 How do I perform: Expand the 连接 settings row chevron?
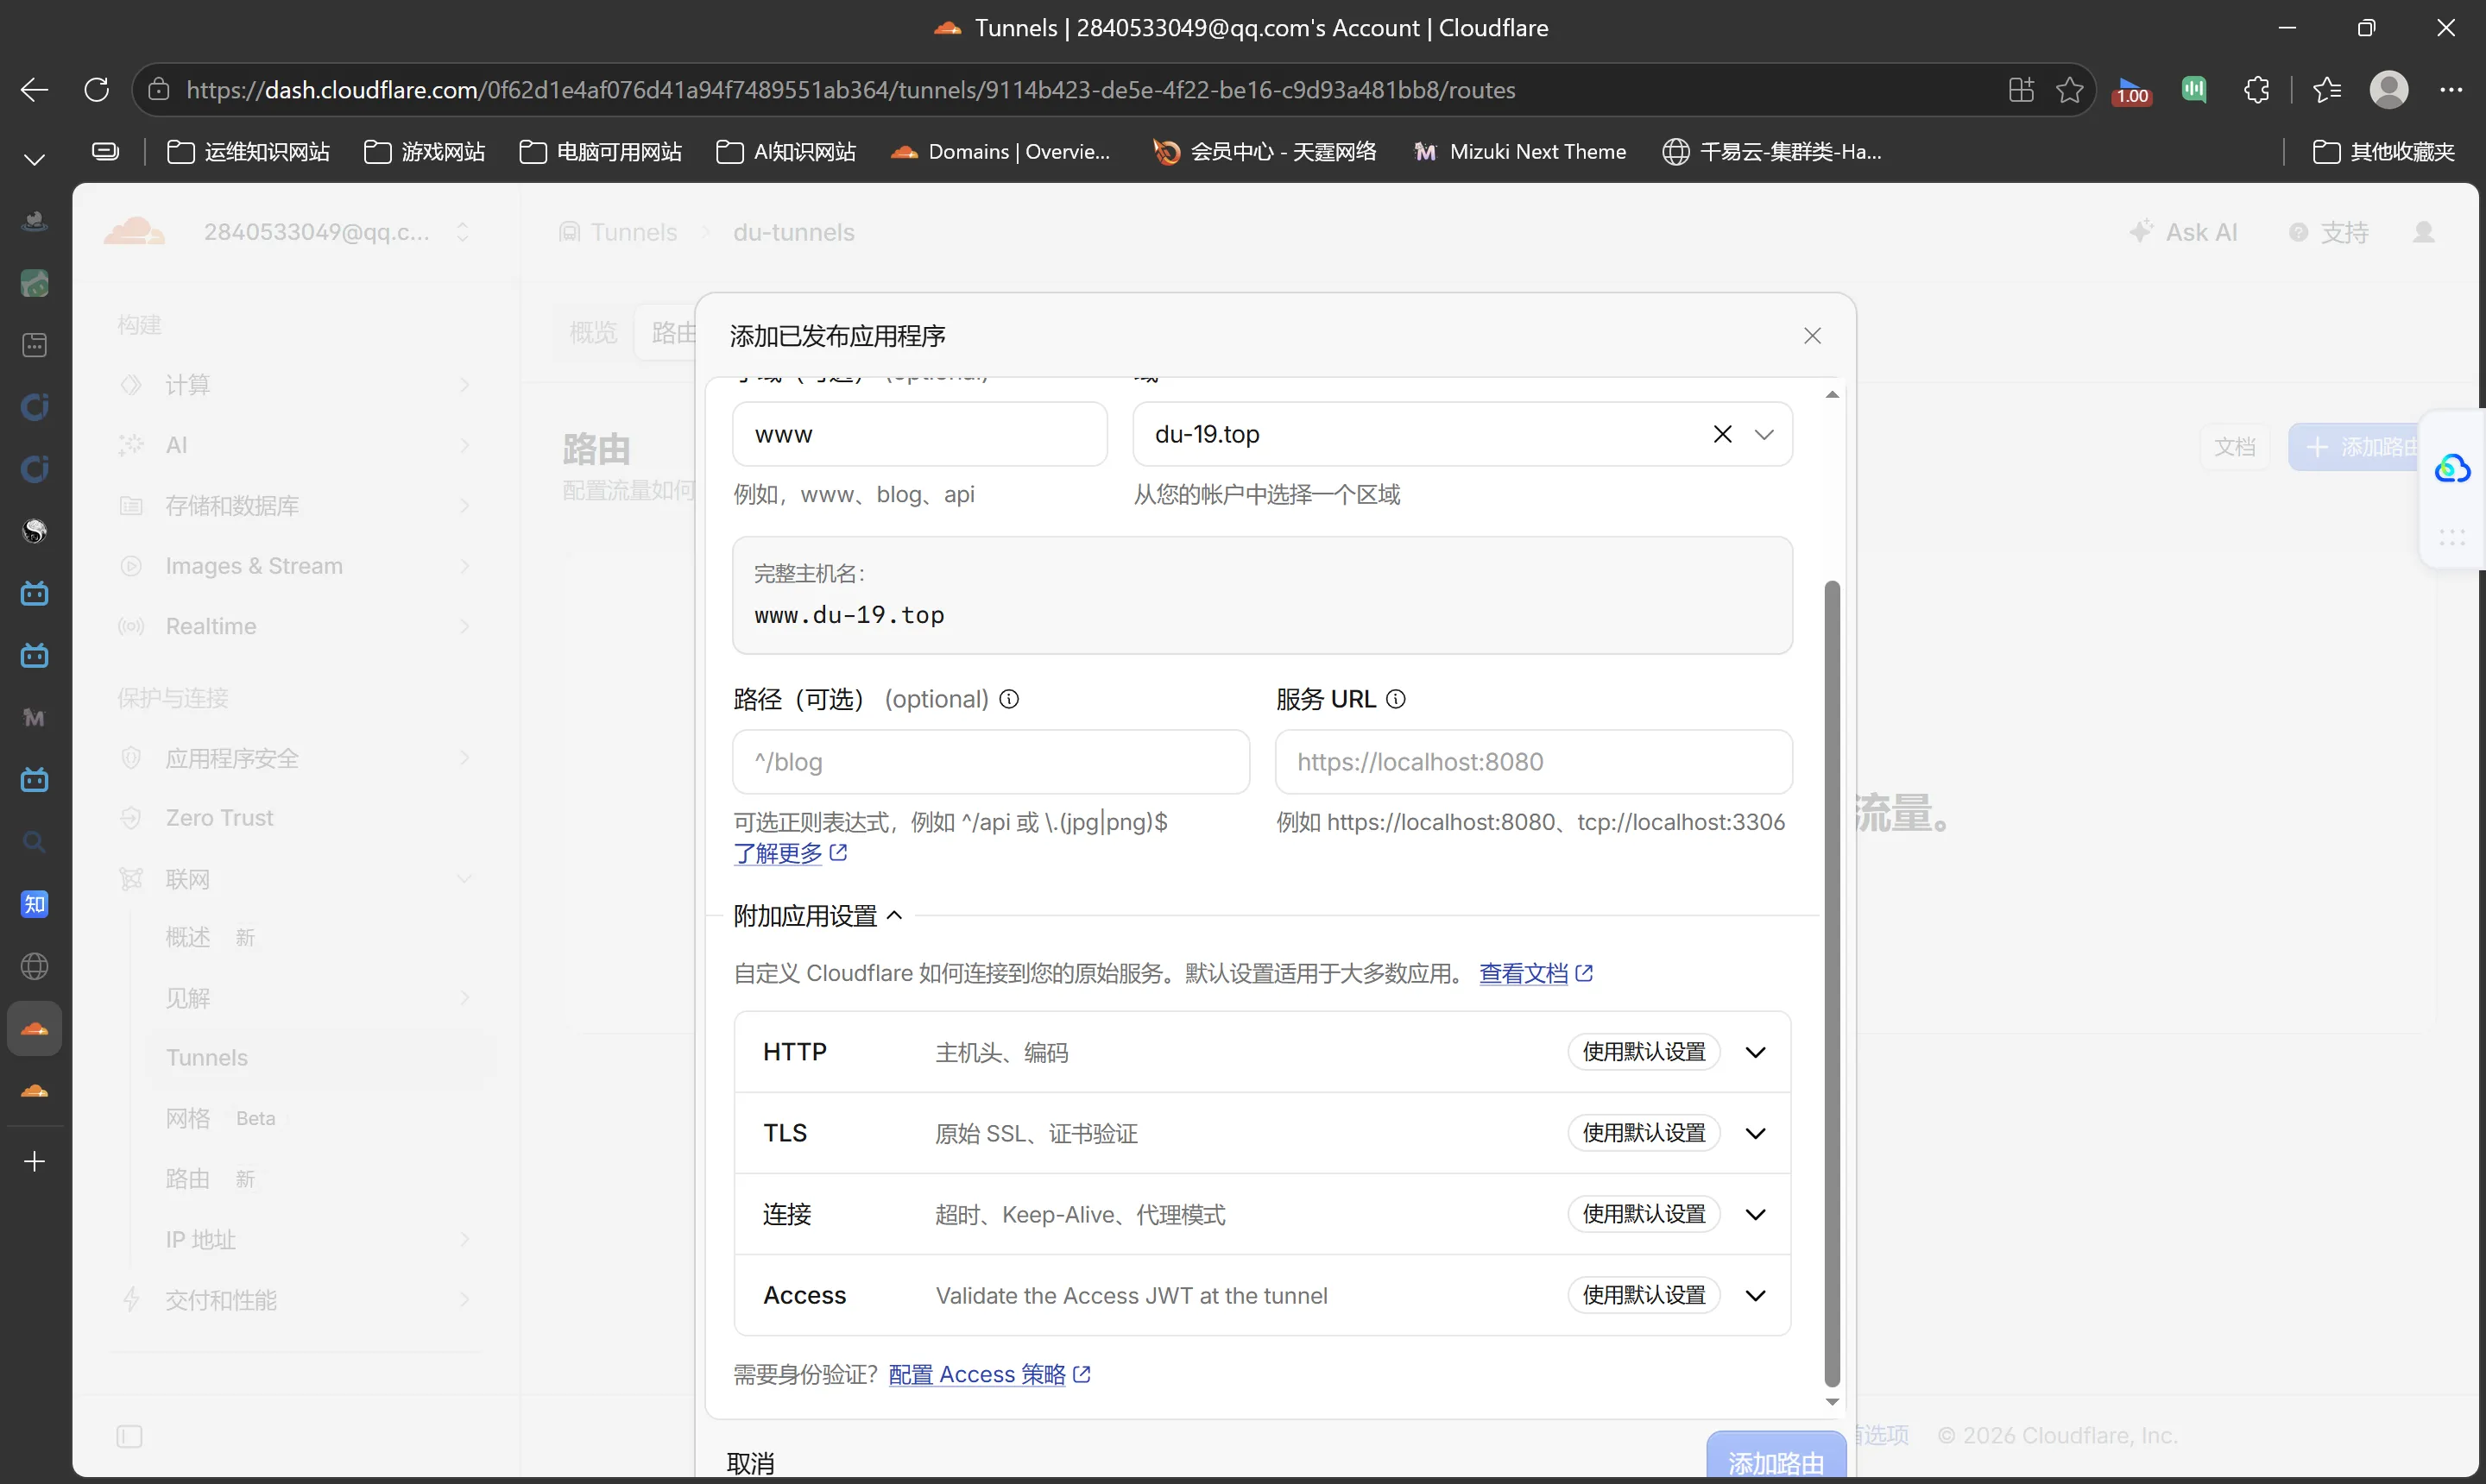[x=1755, y=1214]
